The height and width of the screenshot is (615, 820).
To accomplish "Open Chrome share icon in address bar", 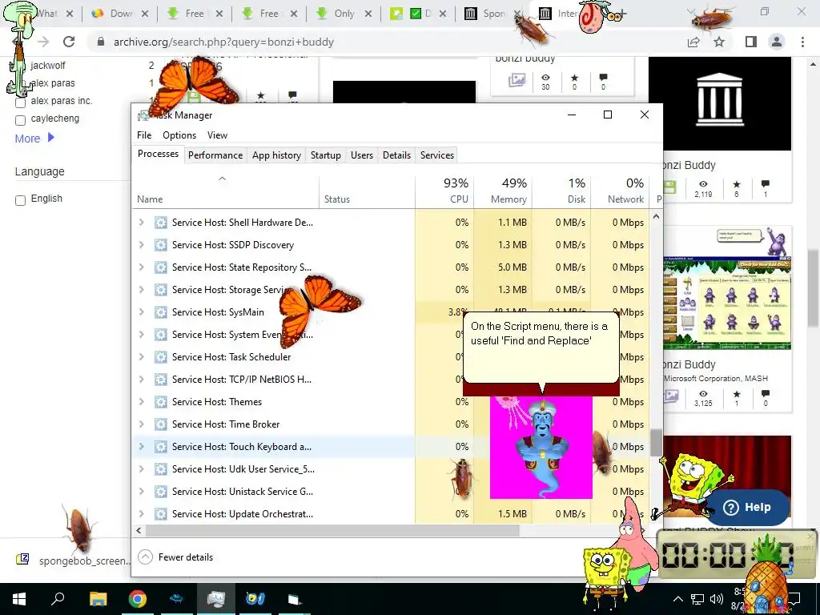I will 693,42.
